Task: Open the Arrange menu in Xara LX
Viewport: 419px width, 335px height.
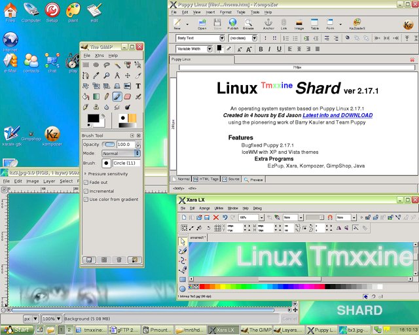Action: pos(204,208)
